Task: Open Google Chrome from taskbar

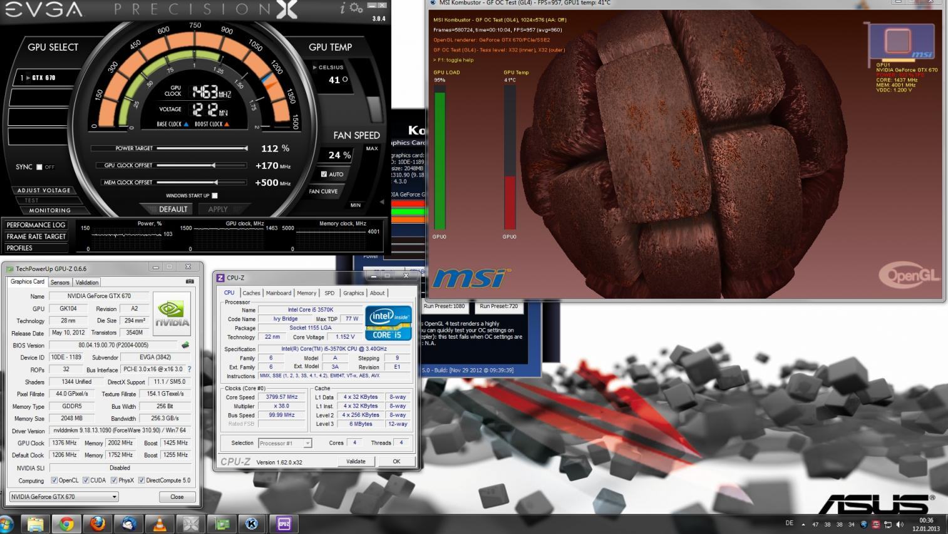Action: click(x=66, y=524)
